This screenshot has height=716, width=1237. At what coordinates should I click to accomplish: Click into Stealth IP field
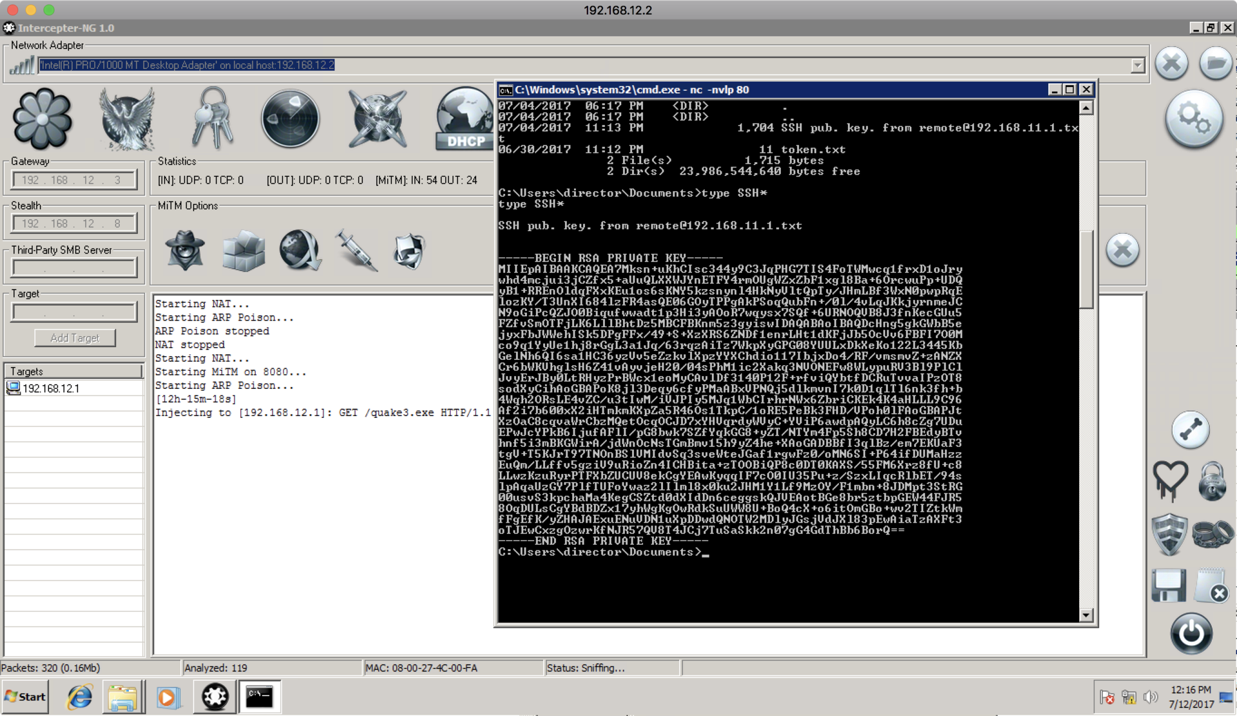pos(75,223)
